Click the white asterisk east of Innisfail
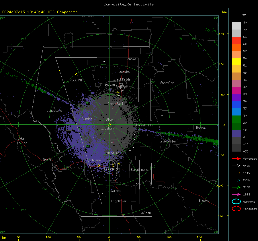The height and width of the screenshot is (241, 258). click(x=136, y=98)
